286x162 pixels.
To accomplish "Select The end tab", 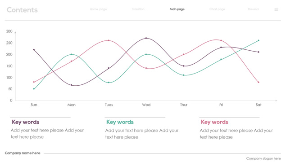I will click(x=253, y=9).
